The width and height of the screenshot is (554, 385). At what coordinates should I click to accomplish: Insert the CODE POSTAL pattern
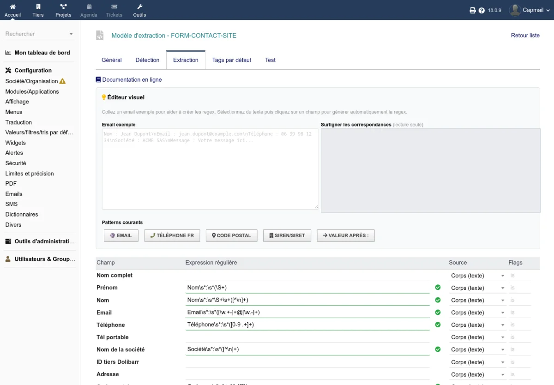[232, 235]
